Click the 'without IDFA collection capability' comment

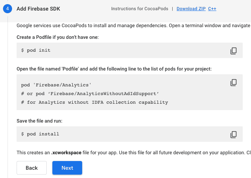[95, 102]
